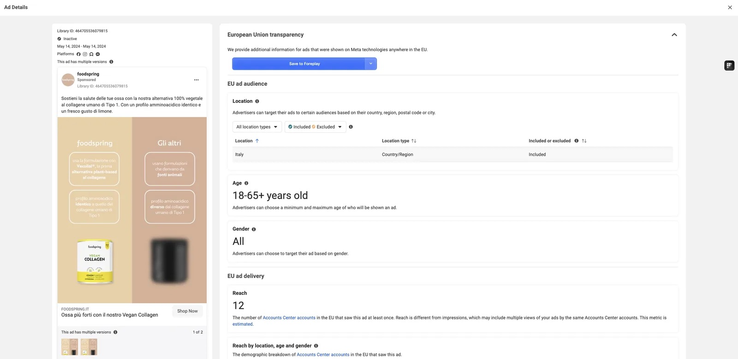Click the FOODSPRING.IT domain text
The height and width of the screenshot is (359, 738).
[x=75, y=309]
